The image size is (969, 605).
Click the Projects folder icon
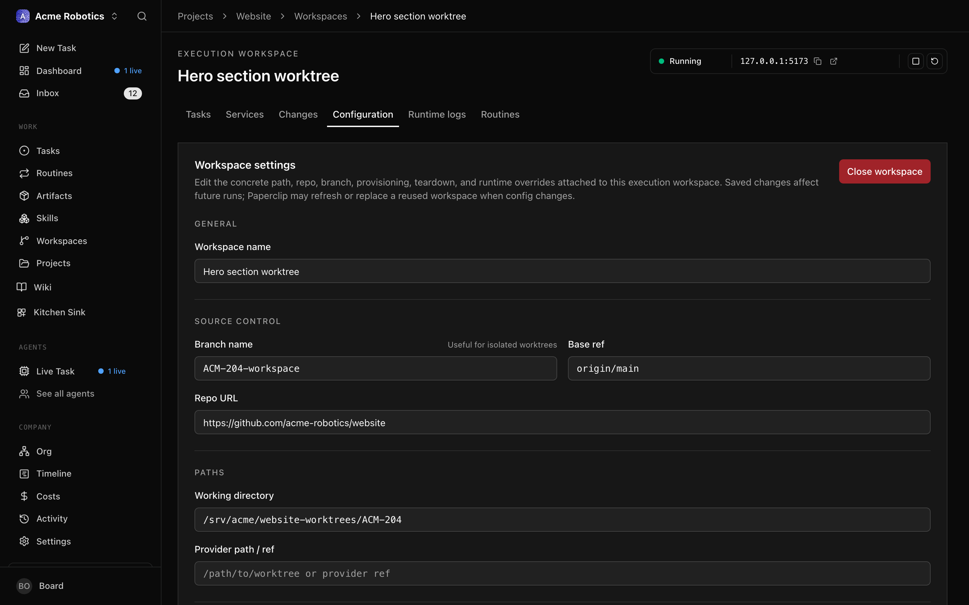pyautogui.click(x=24, y=263)
